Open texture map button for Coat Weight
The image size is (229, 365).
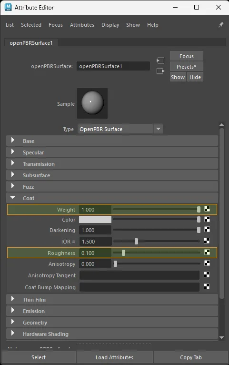(x=207, y=209)
